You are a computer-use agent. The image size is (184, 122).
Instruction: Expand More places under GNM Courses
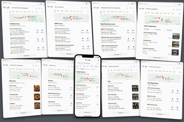(x=70, y=54)
